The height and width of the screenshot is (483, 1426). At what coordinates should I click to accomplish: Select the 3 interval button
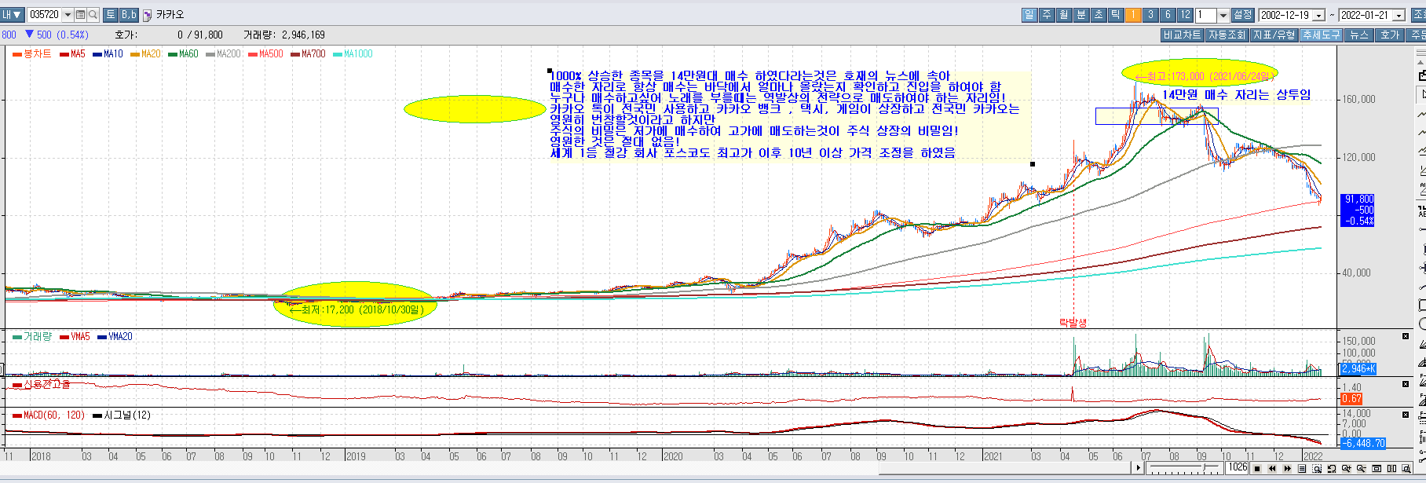point(1150,15)
